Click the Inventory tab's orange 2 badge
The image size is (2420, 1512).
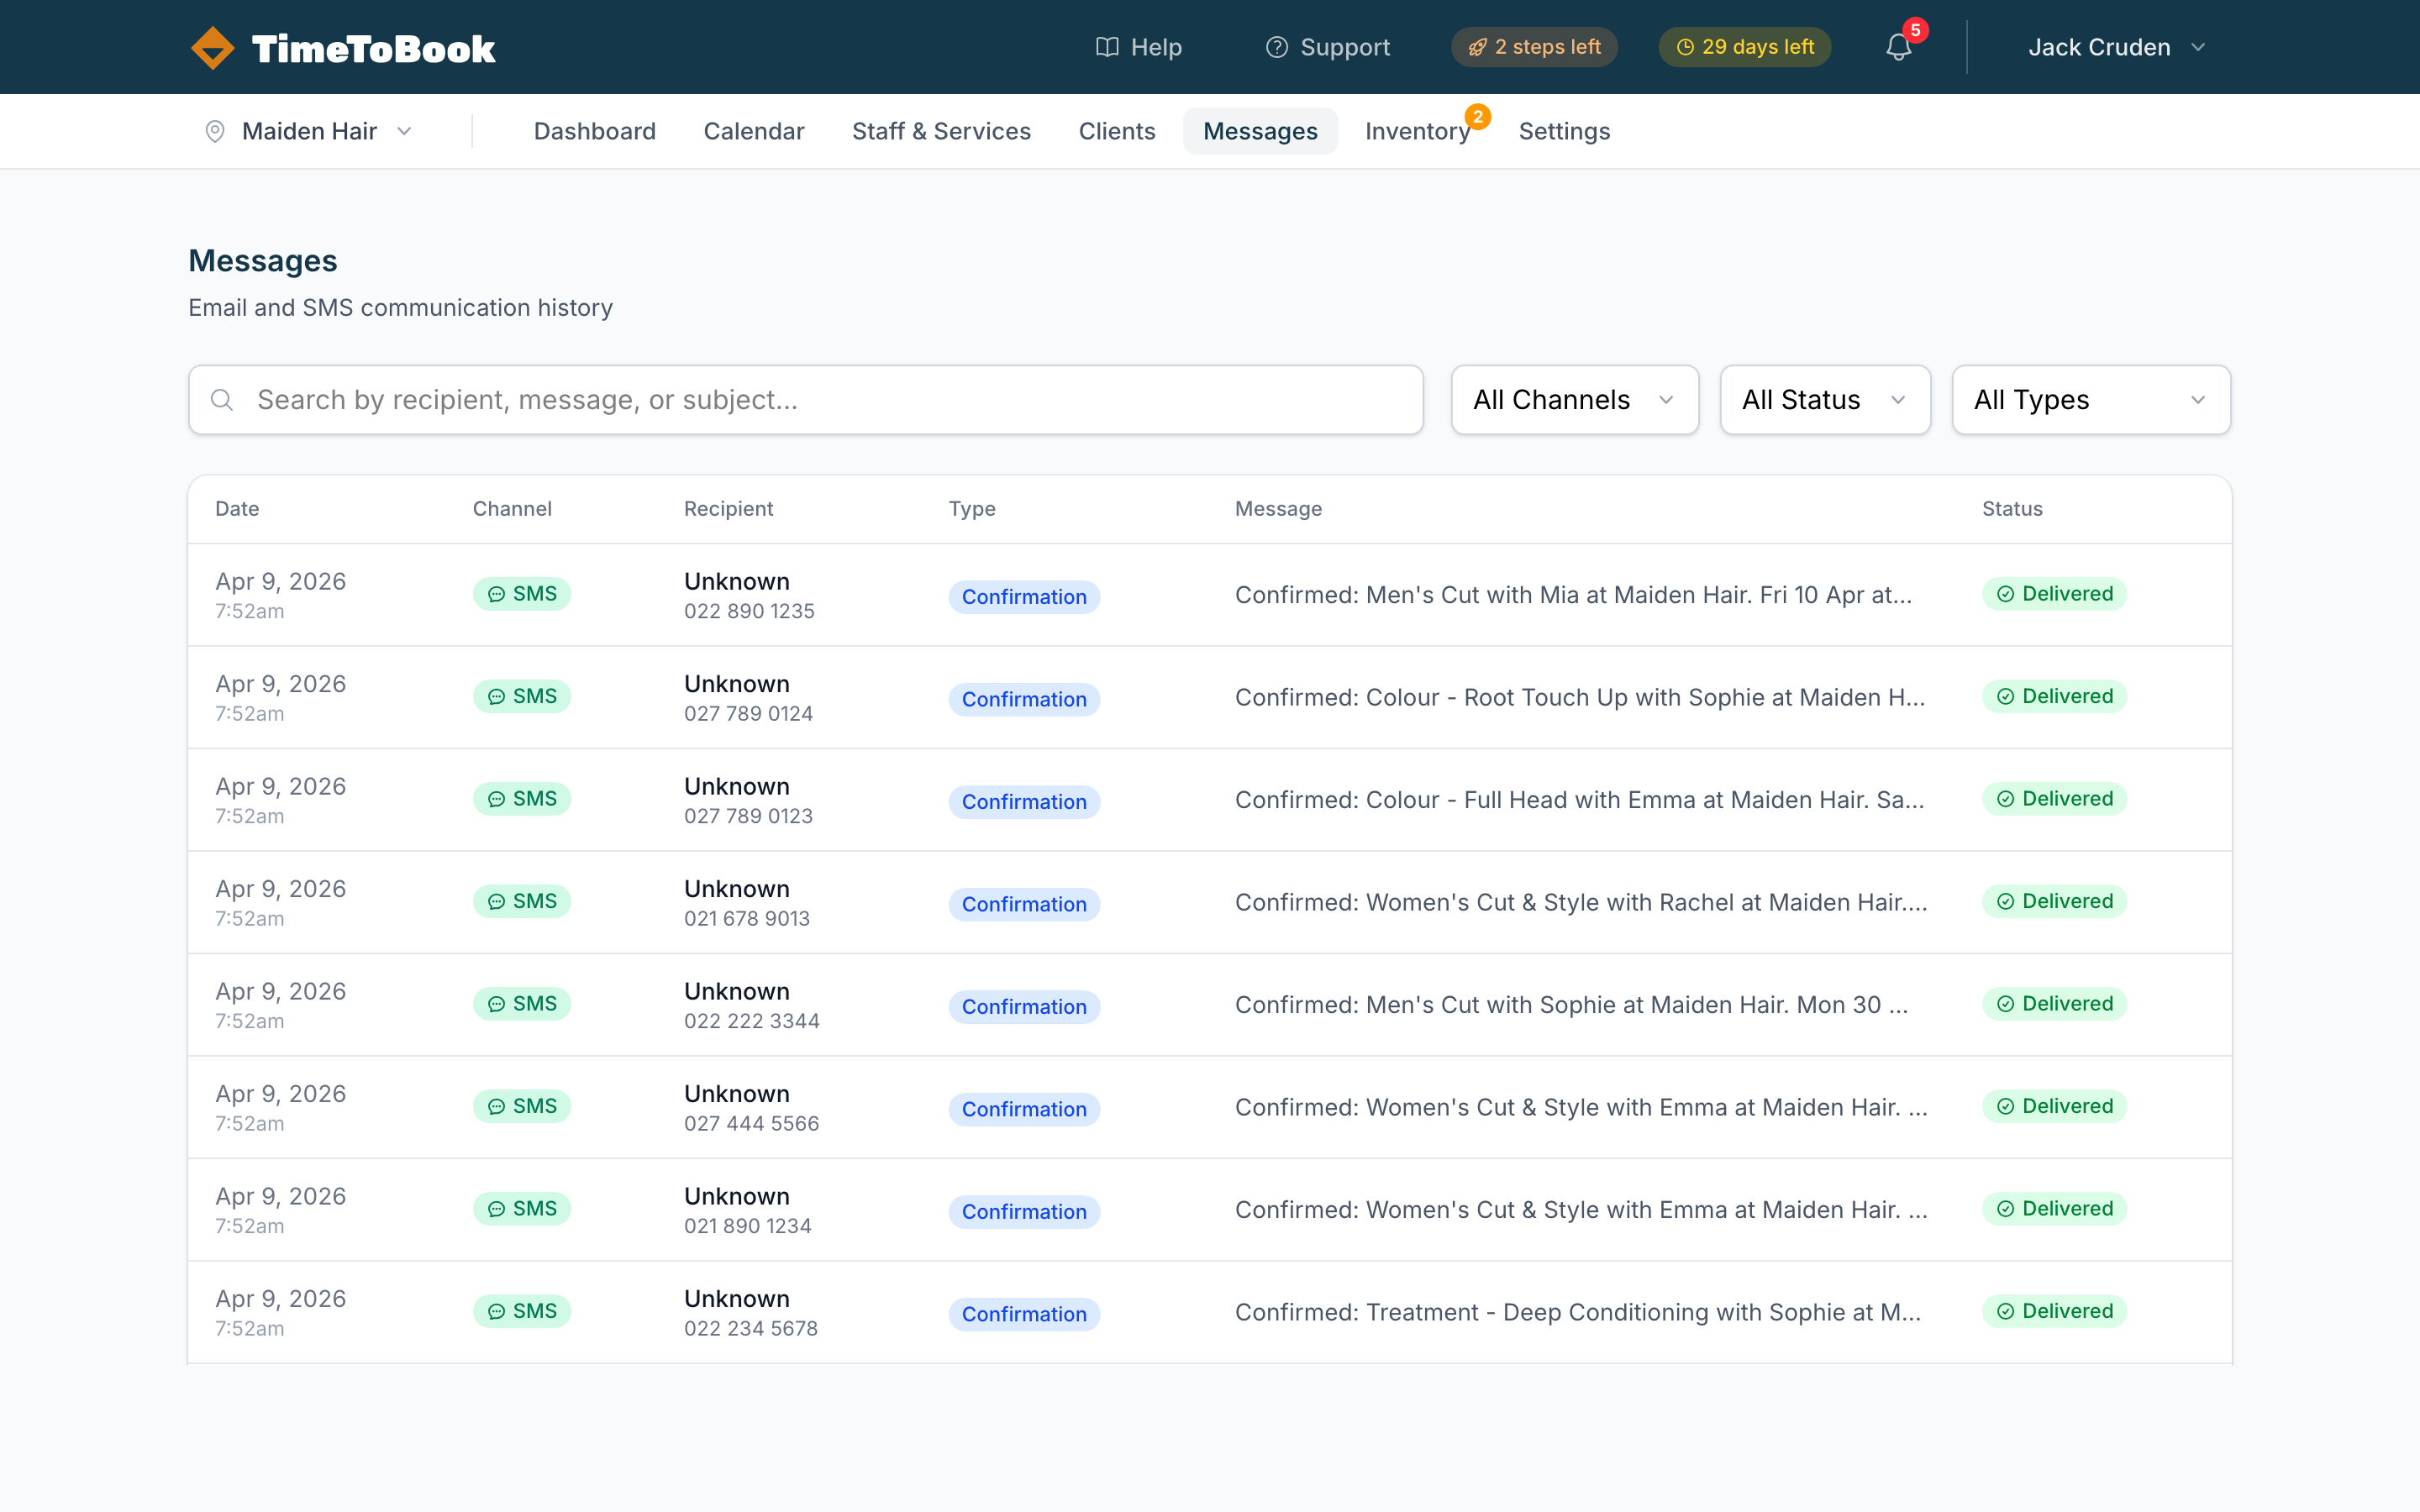coord(1479,117)
